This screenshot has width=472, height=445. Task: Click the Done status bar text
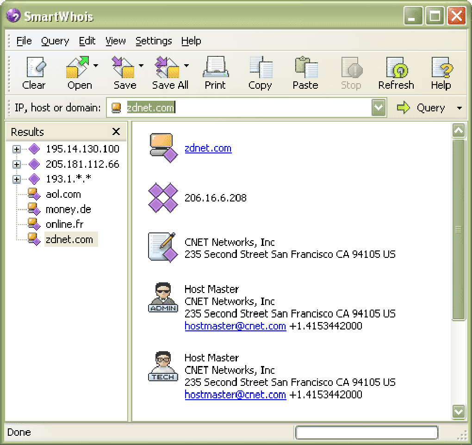(x=19, y=433)
